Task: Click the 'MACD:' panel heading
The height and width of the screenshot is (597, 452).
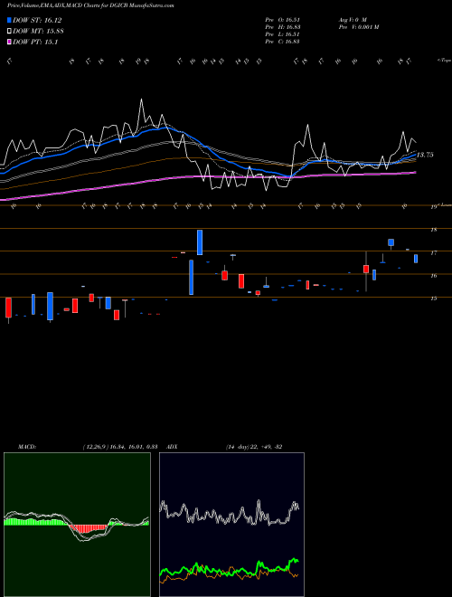Action: coord(26,447)
